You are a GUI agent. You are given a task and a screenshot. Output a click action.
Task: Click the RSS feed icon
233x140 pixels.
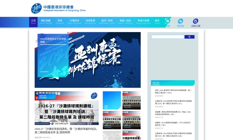(181, 21)
